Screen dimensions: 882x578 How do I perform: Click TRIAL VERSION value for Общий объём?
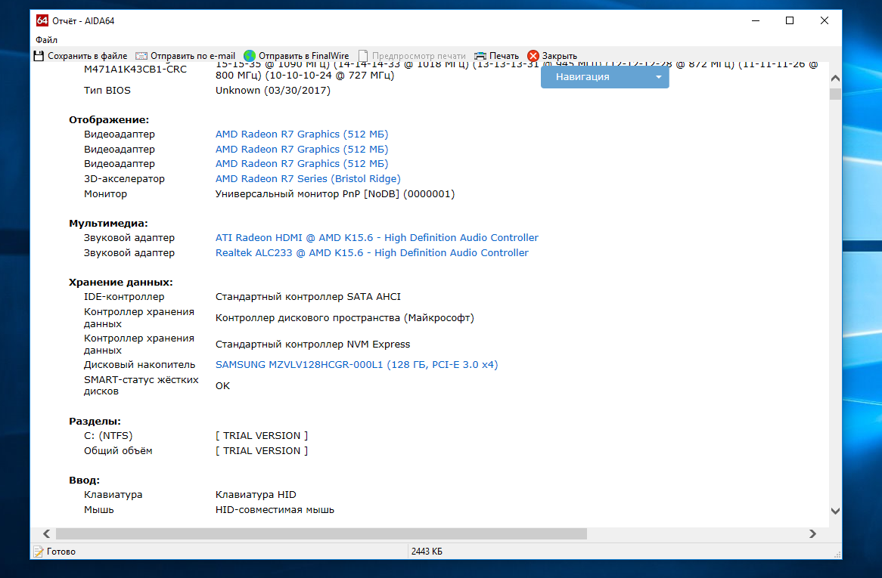coord(262,451)
